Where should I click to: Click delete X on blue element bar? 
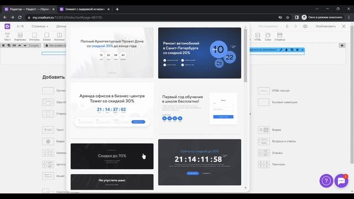[x=298, y=50]
